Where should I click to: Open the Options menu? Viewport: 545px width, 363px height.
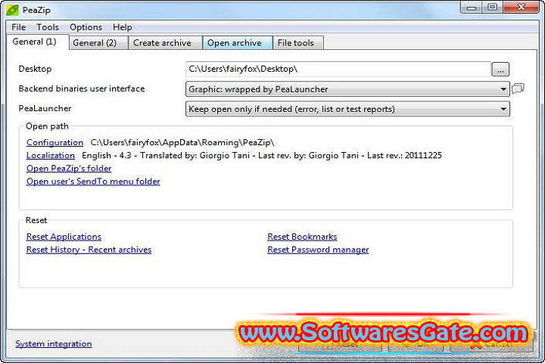coord(86,27)
